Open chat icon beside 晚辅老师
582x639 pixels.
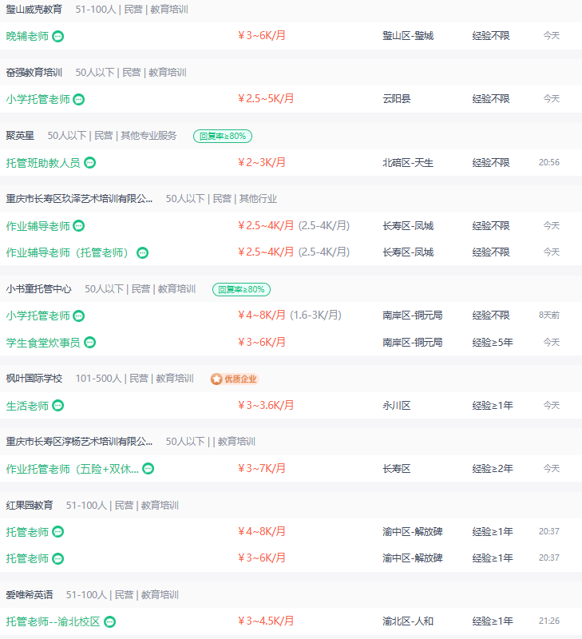coord(58,36)
